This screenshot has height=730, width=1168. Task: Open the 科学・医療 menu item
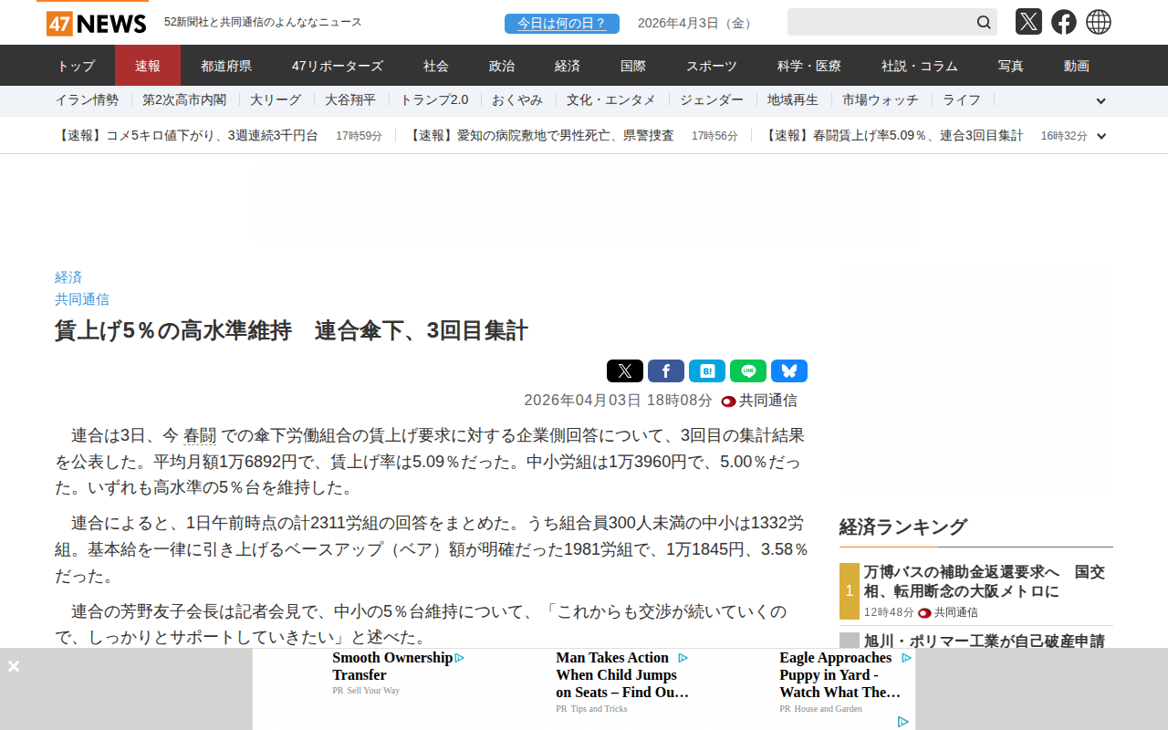pos(809,66)
